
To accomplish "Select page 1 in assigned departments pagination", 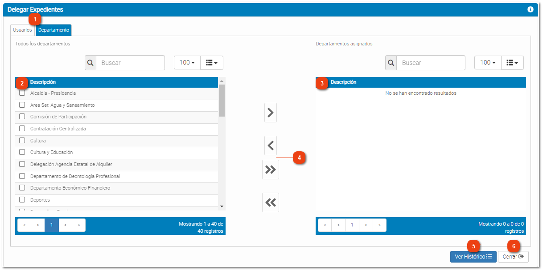I will [x=352, y=225].
